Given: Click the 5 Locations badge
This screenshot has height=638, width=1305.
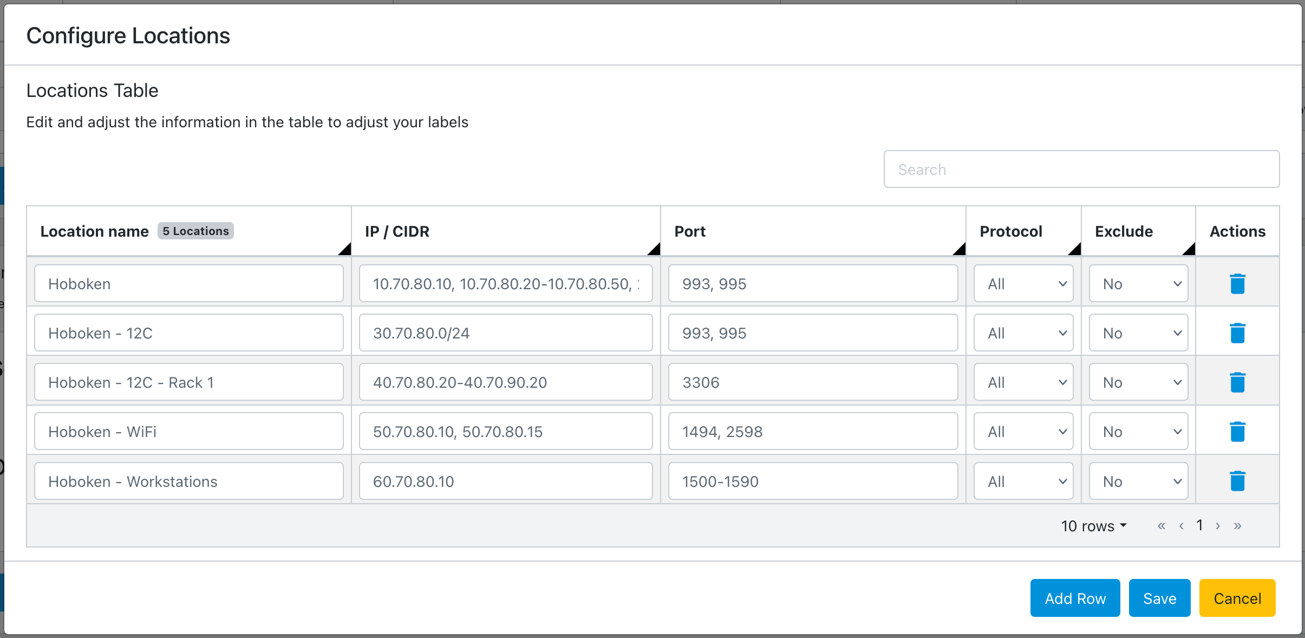Looking at the screenshot, I should click(195, 231).
